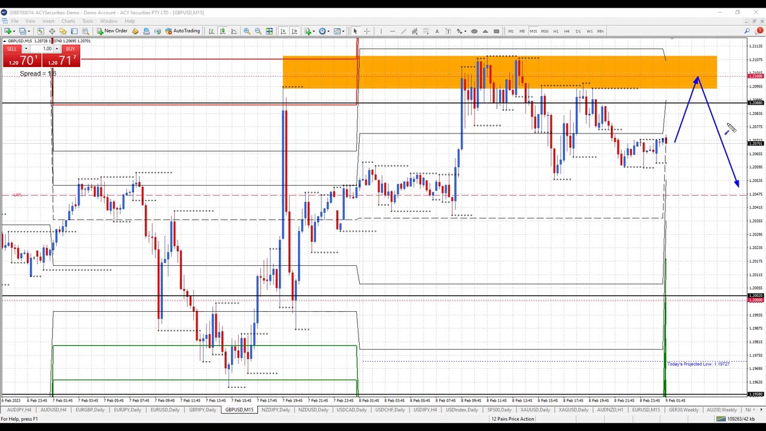The width and height of the screenshot is (766, 431).
Task: Increase lot volume with up arrow
Action: point(57,48)
